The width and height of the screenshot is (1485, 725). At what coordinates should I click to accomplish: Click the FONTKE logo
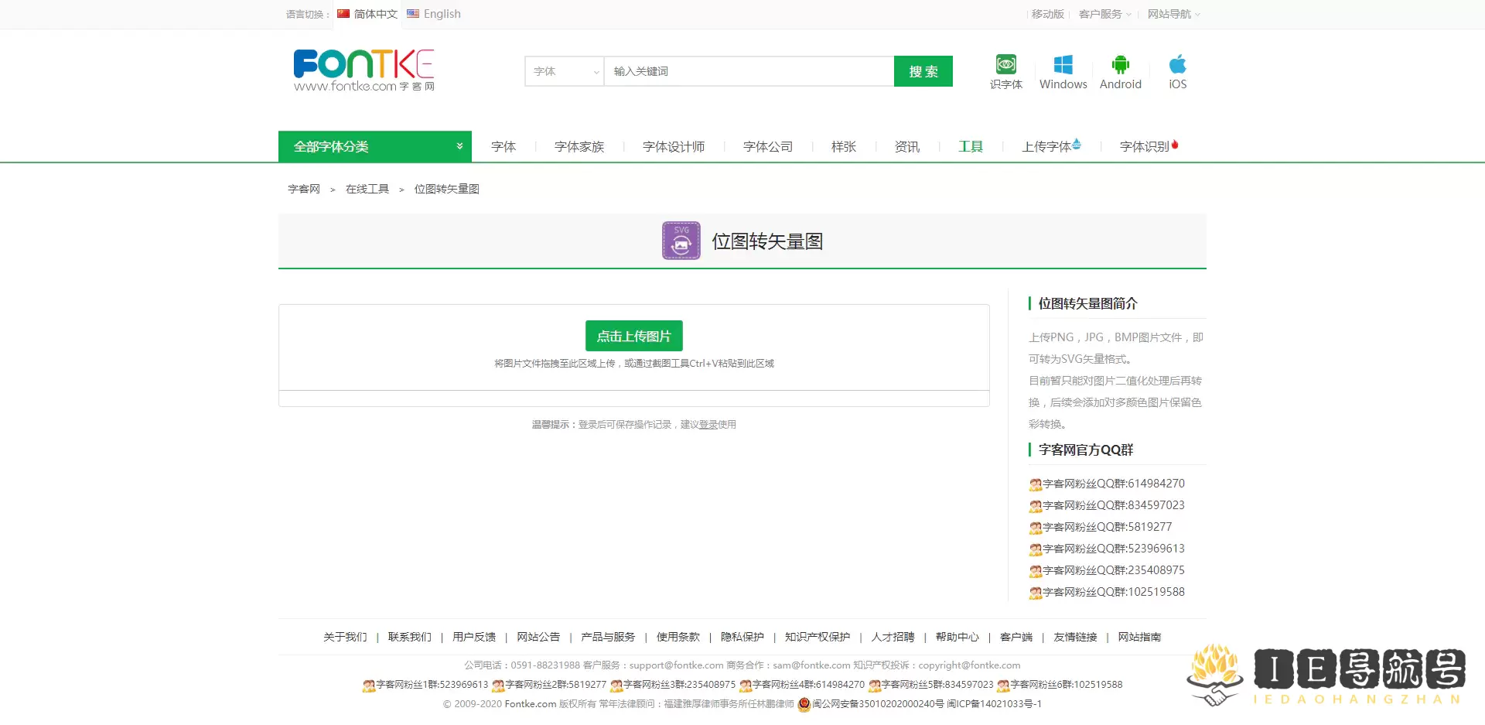coord(364,70)
